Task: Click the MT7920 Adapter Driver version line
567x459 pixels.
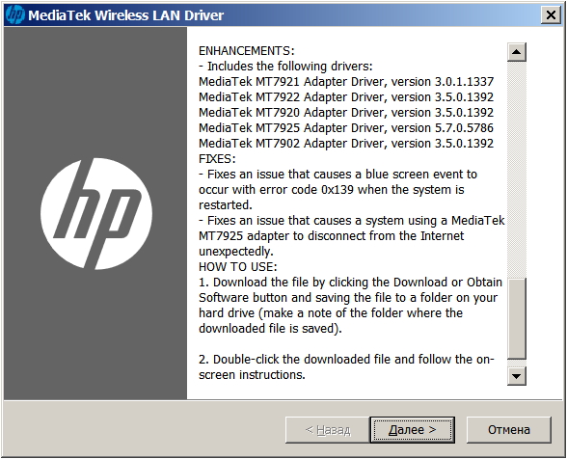Action: click(346, 113)
